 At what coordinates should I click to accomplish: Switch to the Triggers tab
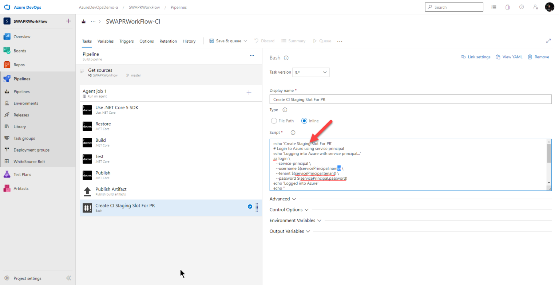[x=126, y=41]
